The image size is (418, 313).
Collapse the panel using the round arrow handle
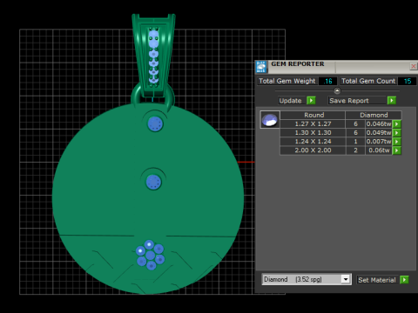pyautogui.click(x=337, y=91)
